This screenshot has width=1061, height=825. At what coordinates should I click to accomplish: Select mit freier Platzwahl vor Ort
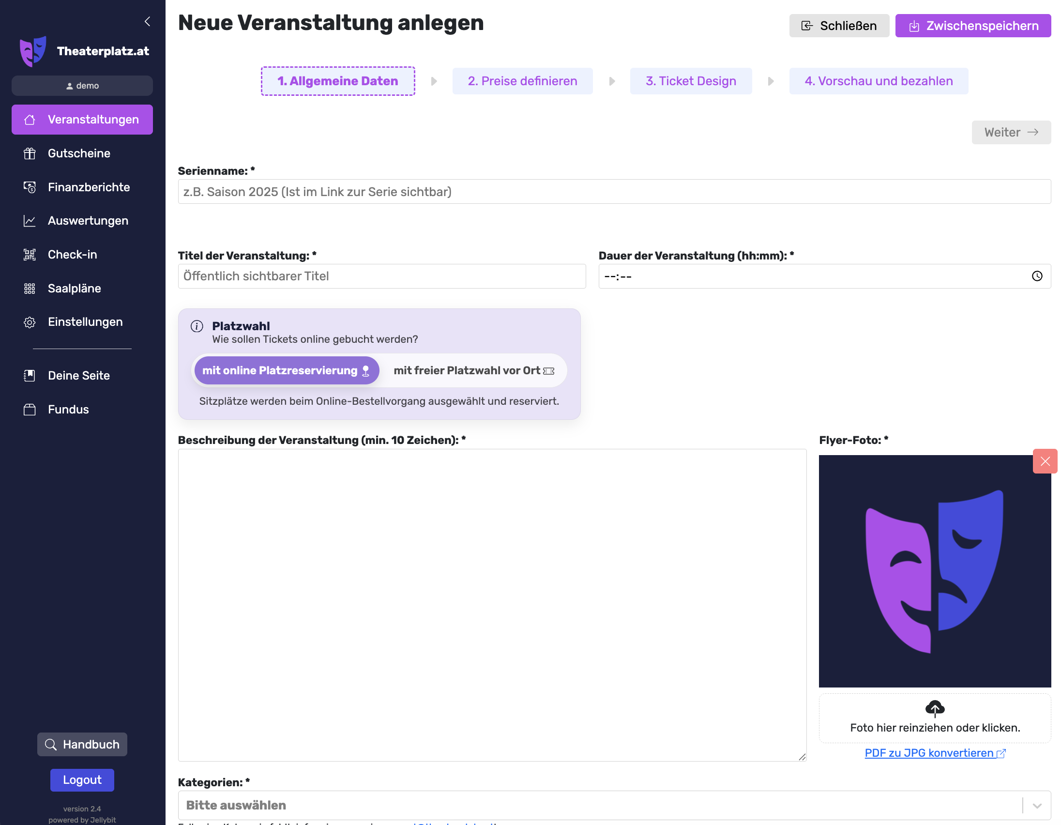(x=473, y=371)
